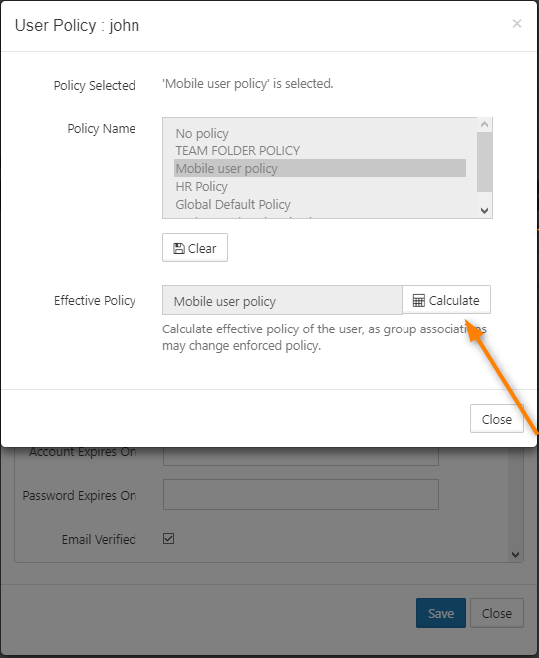Click the blue Save button
539x658 pixels.
click(441, 613)
